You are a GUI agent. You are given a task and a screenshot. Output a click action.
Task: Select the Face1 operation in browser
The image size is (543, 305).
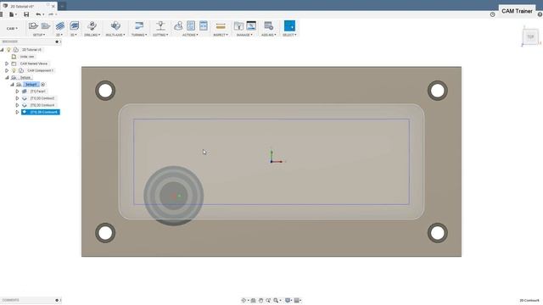pyautogui.click(x=37, y=91)
